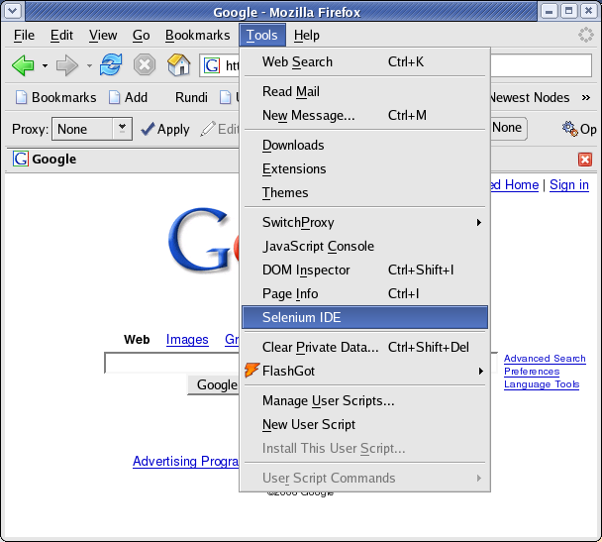Go to the Home page icon
Screen dimensions: 602x542
point(179,65)
